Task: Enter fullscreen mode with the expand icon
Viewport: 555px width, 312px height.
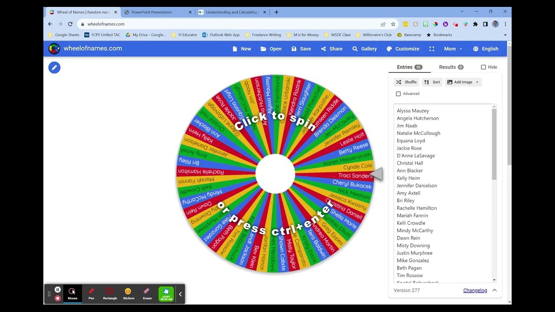Action: (432, 49)
